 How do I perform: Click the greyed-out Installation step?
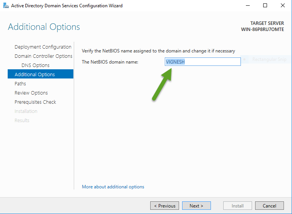[x=26, y=111]
